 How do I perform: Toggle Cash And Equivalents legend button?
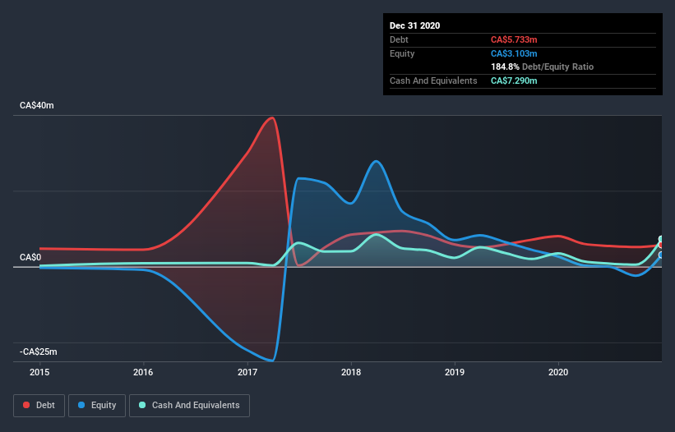189,406
